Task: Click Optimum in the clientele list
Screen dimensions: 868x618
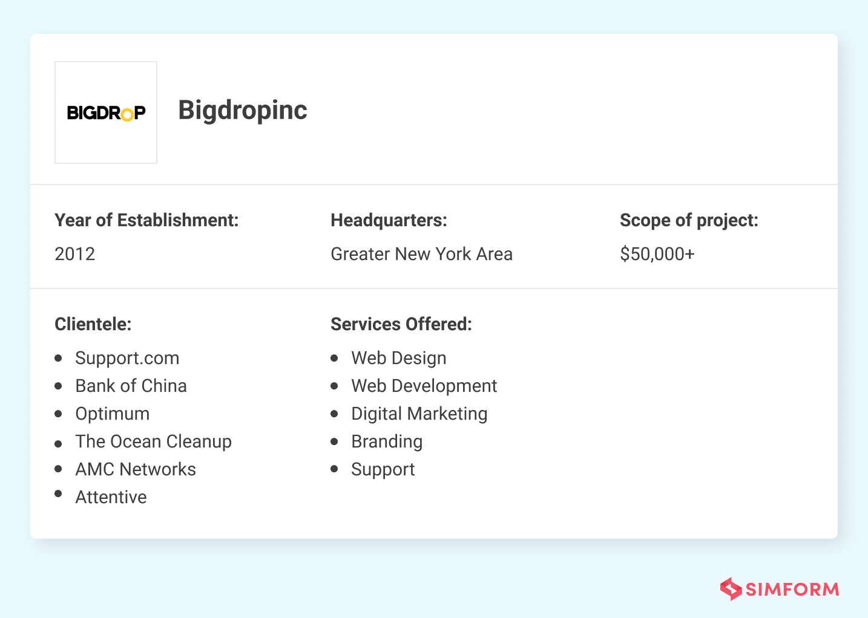Action: click(x=112, y=414)
